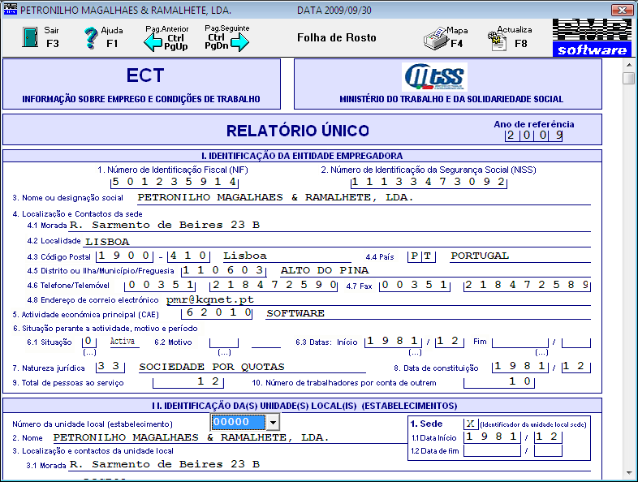Click the País code PT field
The image size is (638, 482).
pyautogui.click(x=421, y=256)
